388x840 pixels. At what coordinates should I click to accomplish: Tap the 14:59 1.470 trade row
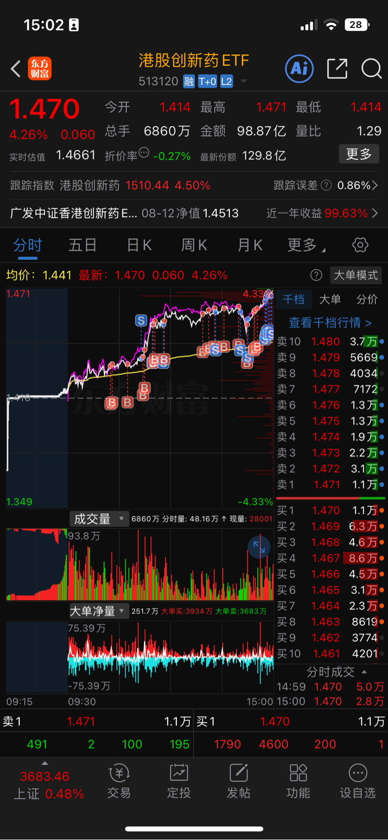point(330,687)
